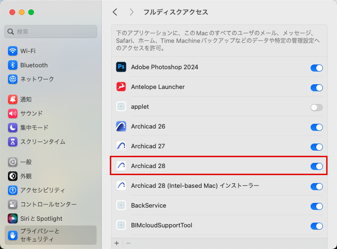Open コントロールセンター settings pane
The image size is (337, 249).
(51, 204)
